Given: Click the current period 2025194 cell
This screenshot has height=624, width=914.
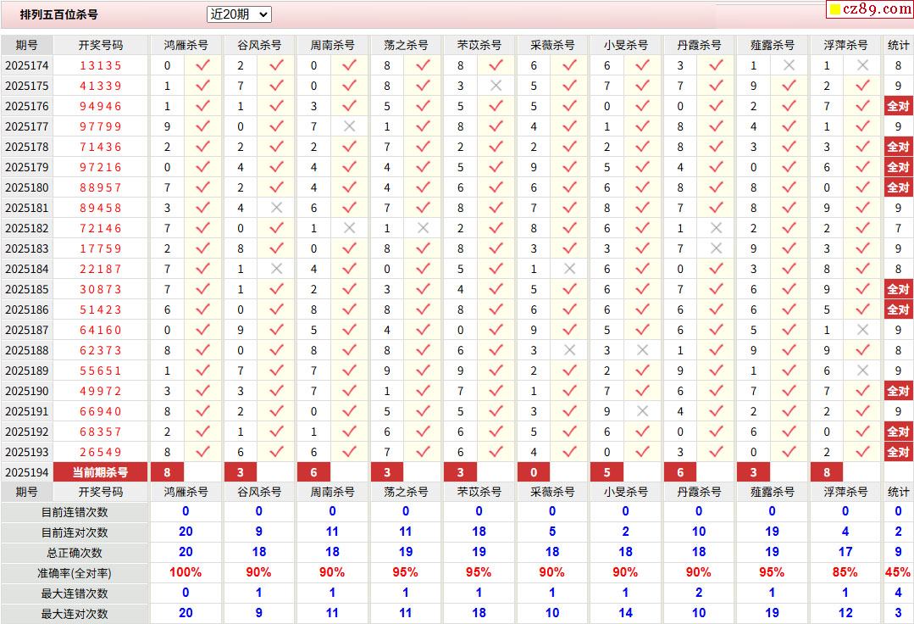Looking at the screenshot, I should coord(27,472).
